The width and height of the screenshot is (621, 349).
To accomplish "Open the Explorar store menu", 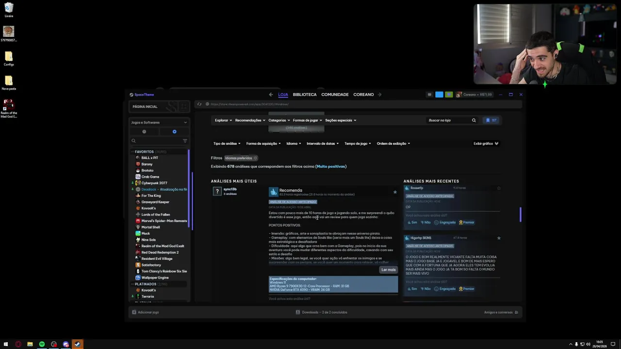I will coord(224,120).
